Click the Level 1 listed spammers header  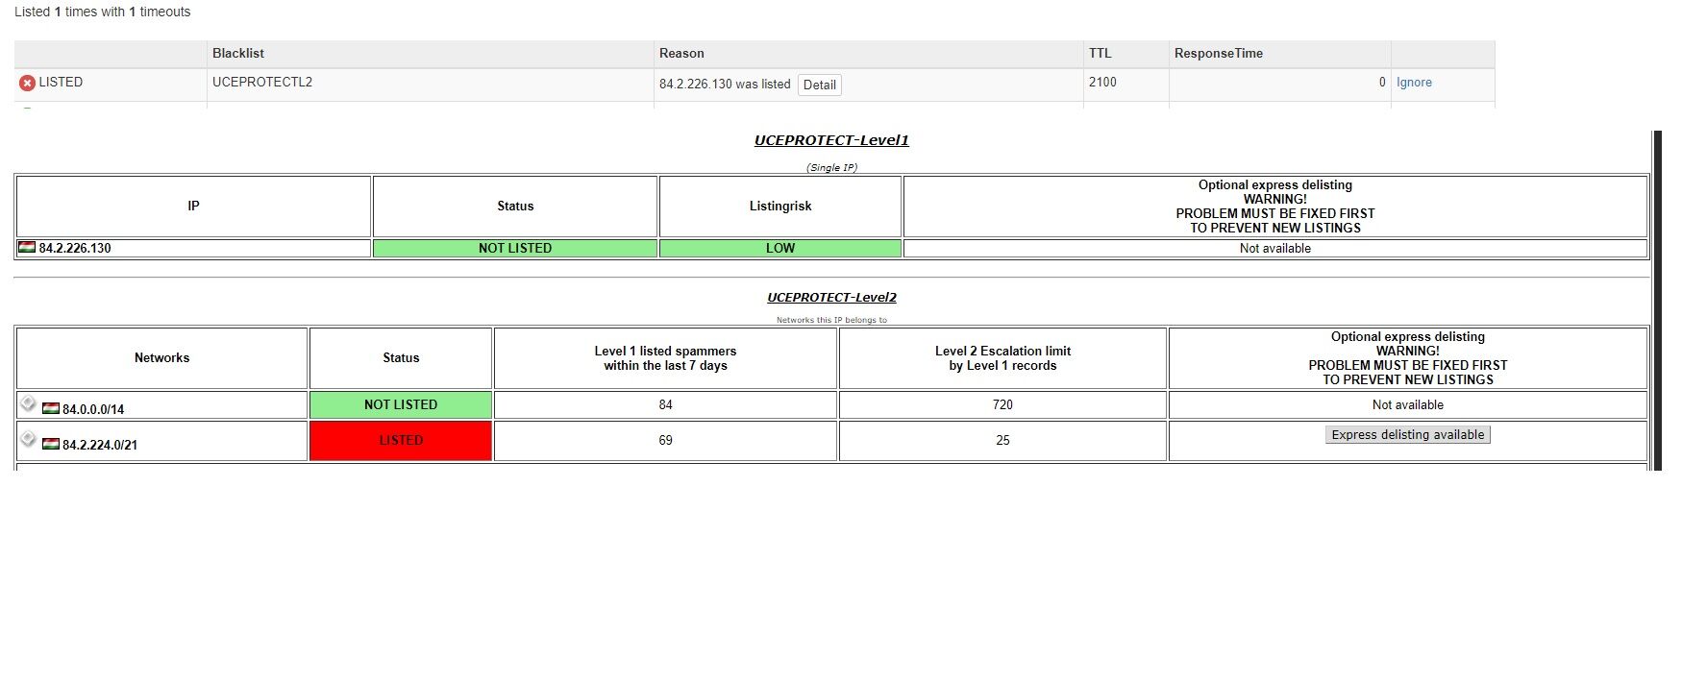(665, 358)
